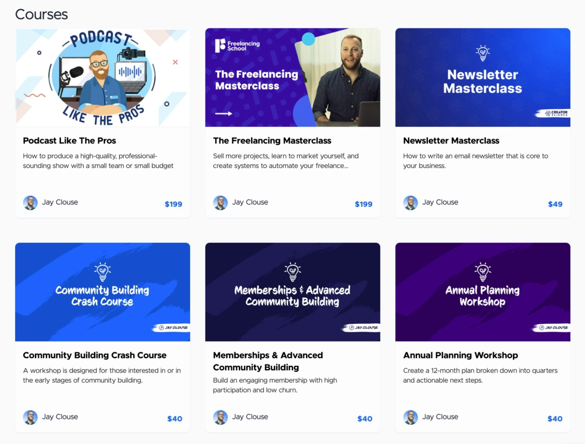Image resolution: width=585 pixels, height=444 pixels.
Task: Click author avatar on Newsletter Masterclass card
Action: [410, 203]
